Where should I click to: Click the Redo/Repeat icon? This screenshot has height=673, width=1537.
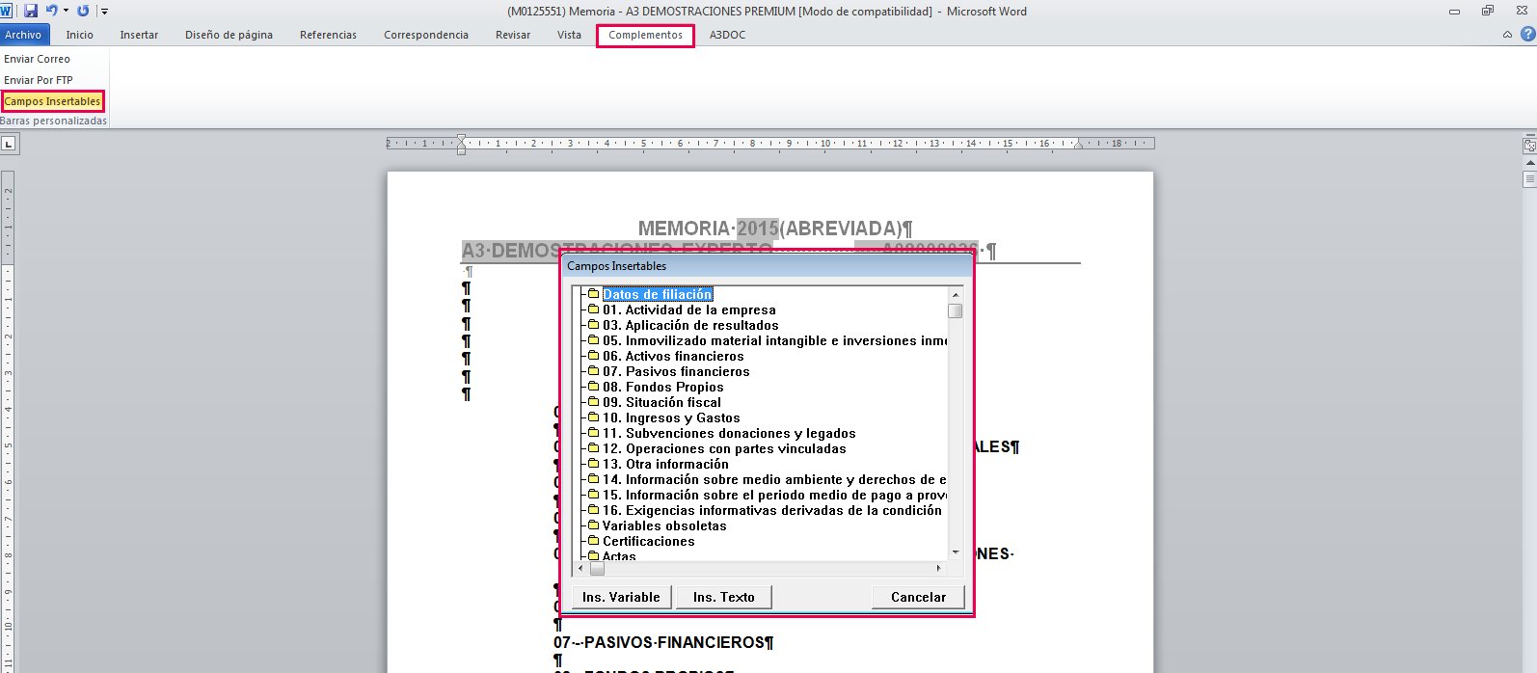click(83, 11)
